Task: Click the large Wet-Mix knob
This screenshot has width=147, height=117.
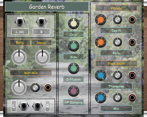Action: [19, 88]
